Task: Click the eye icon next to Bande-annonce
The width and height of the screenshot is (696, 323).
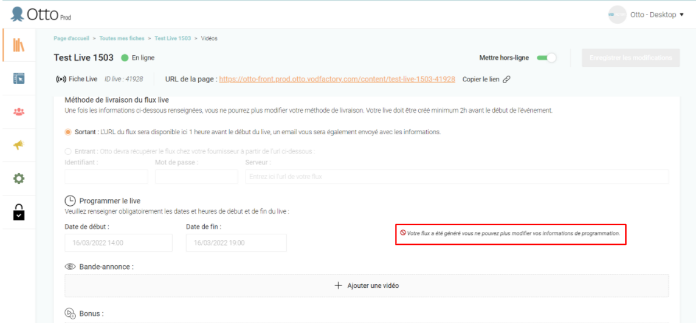Action: click(x=70, y=267)
